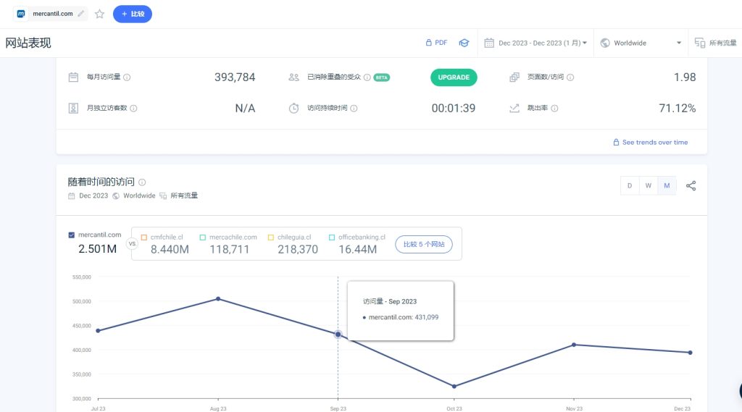
Task: Click the BETA badge label
Action: 381,77
